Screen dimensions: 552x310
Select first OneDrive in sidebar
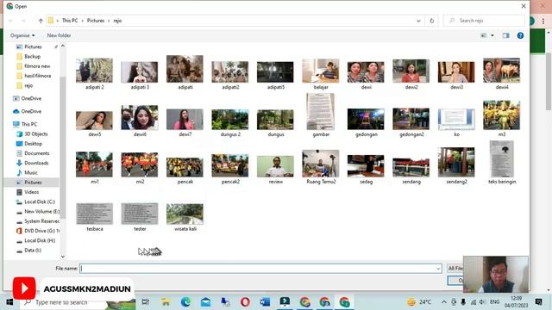click(31, 98)
